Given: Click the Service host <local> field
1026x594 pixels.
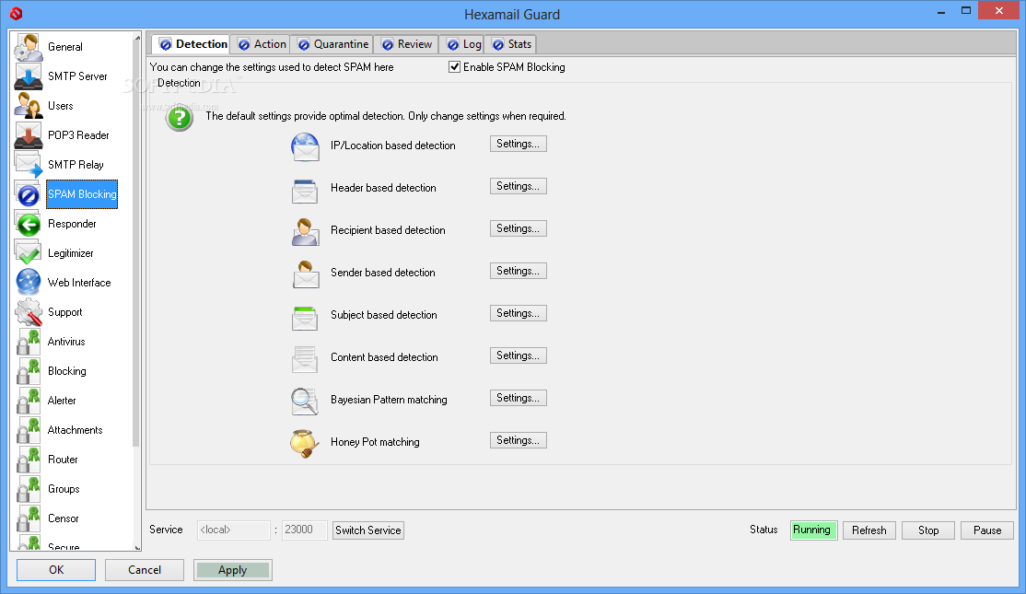Looking at the screenshot, I should pyautogui.click(x=234, y=530).
